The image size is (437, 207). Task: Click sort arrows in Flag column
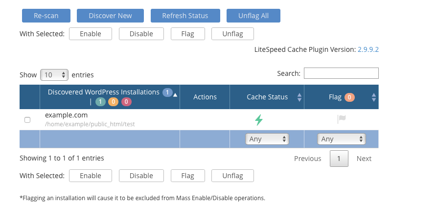[x=374, y=97]
